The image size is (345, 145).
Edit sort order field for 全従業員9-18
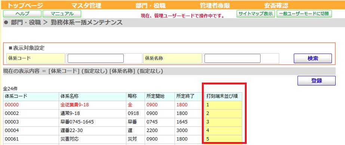[x=223, y=105]
